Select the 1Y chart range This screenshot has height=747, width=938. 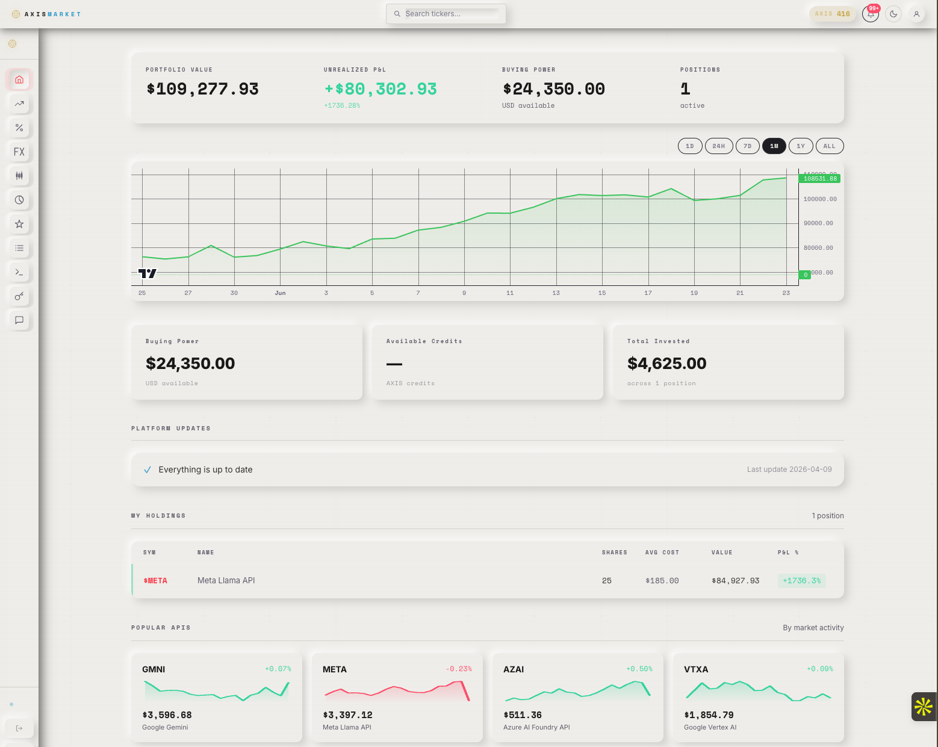801,146
